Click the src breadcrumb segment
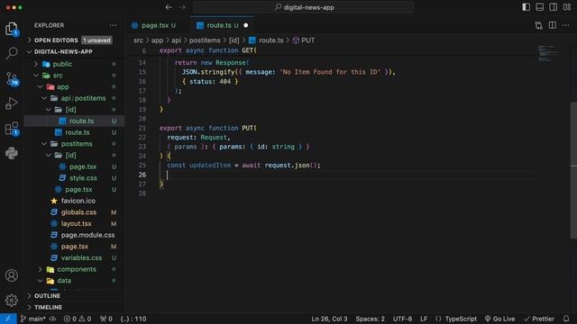This screenshot has width=577, height=324. pyautogui.click(x=138, y=40)
